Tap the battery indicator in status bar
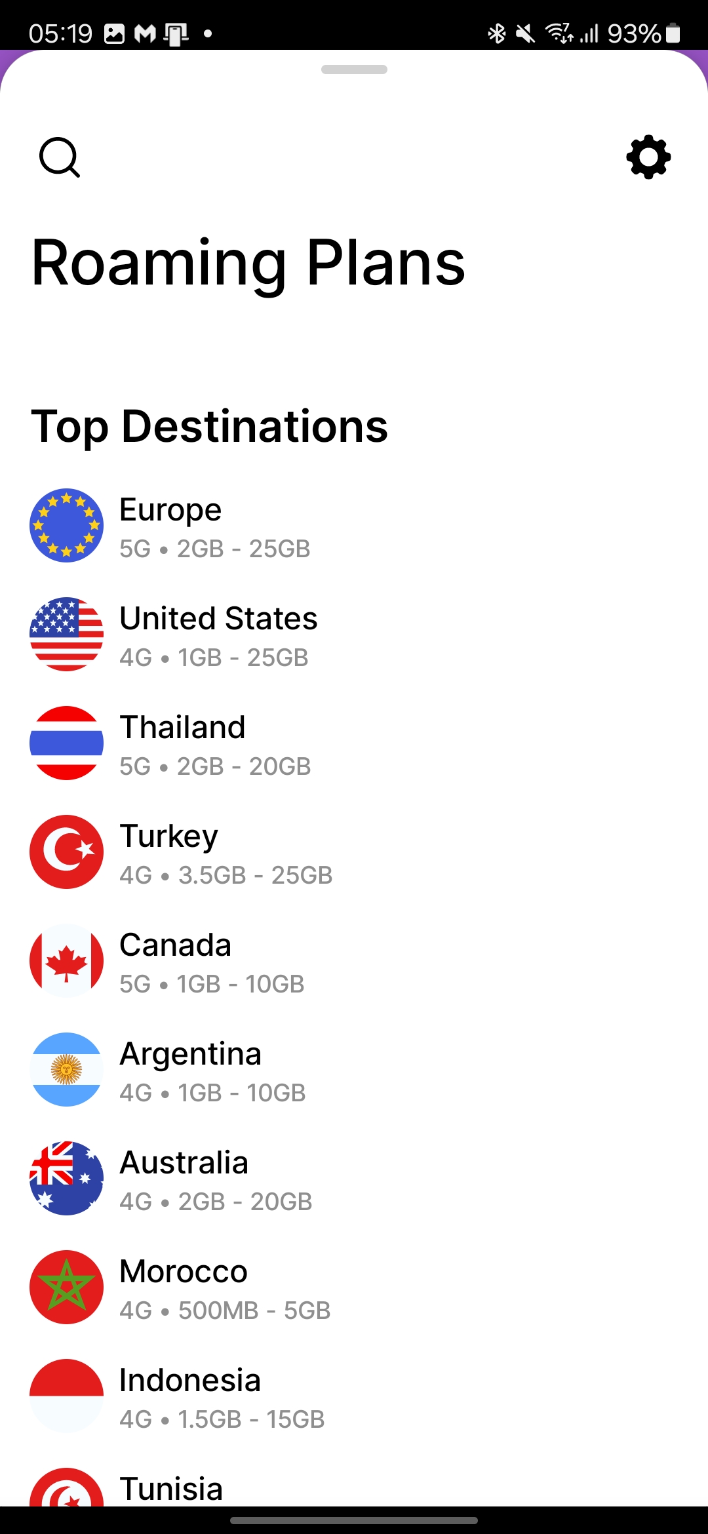Viewport: 708px width, 1534px height. tap(673, 33)
